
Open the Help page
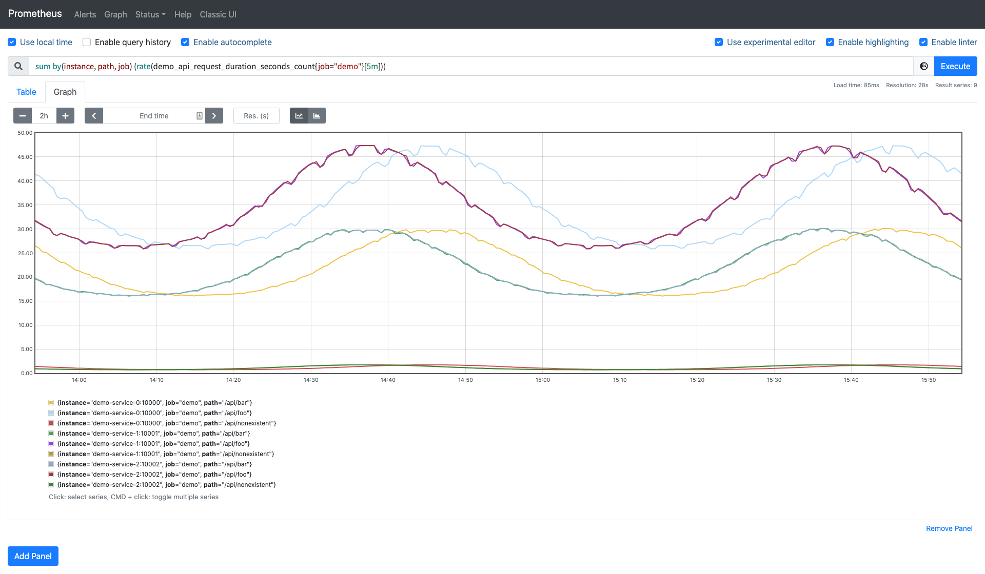pos(183,14)
